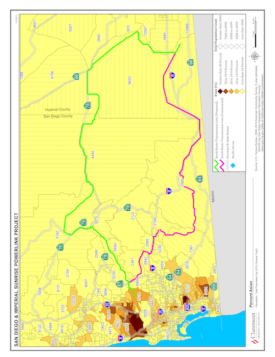
Task: Click the pink South Route line legend symbol
Action: pyautogui.click(x=223, y=166)
